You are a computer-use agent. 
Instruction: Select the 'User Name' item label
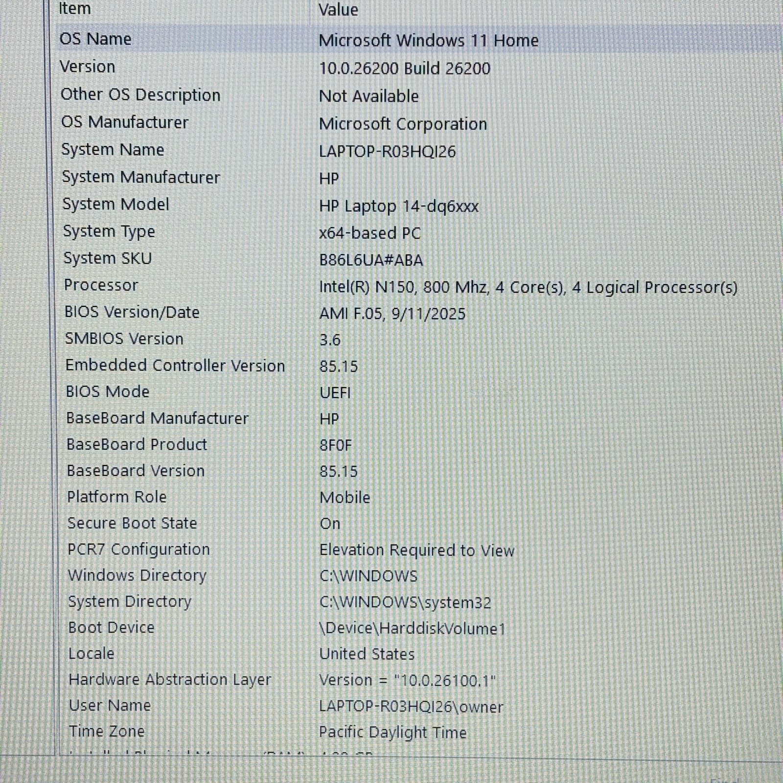(x=110, y=705)
